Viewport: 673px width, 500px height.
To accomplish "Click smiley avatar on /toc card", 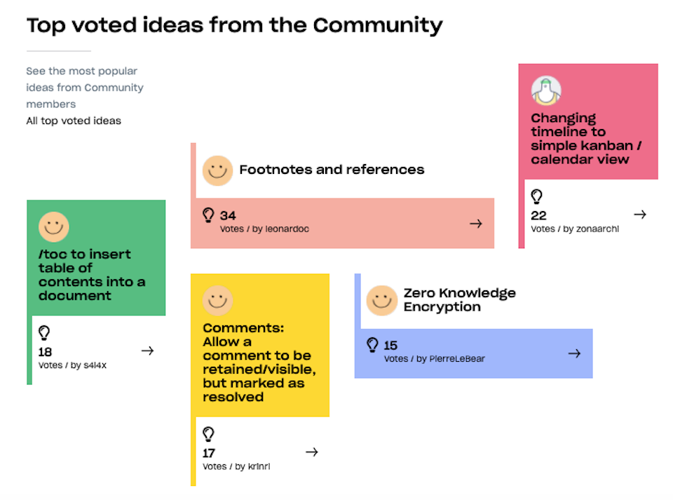I will (x=54, y=226).
